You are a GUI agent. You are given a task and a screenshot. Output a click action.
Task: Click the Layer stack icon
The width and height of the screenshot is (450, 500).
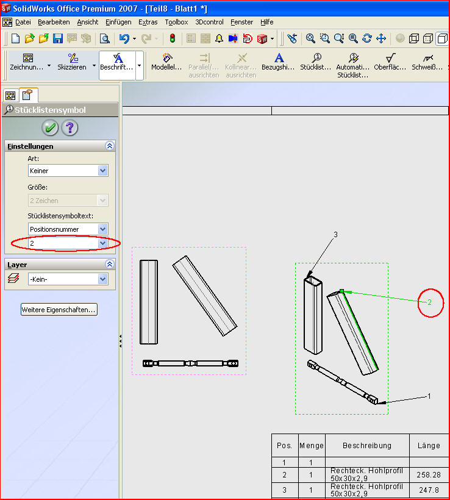[x=13, y=278]
